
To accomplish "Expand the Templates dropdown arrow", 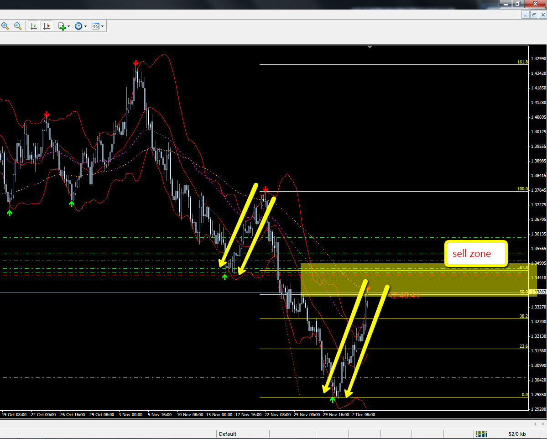I will click(102, 26).
